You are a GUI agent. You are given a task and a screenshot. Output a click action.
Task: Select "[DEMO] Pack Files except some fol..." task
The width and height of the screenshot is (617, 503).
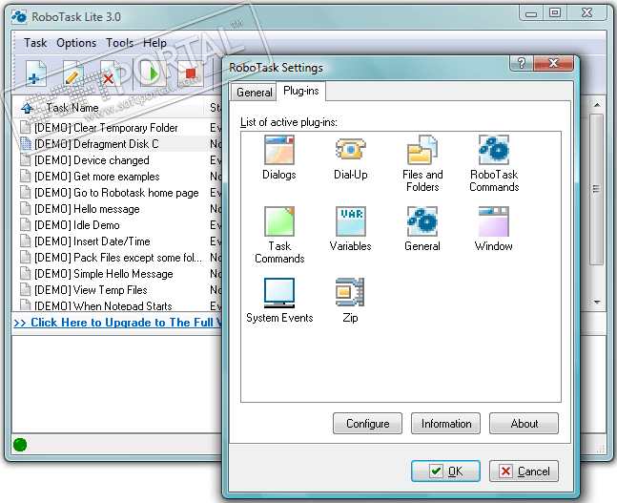coord(118,257)
